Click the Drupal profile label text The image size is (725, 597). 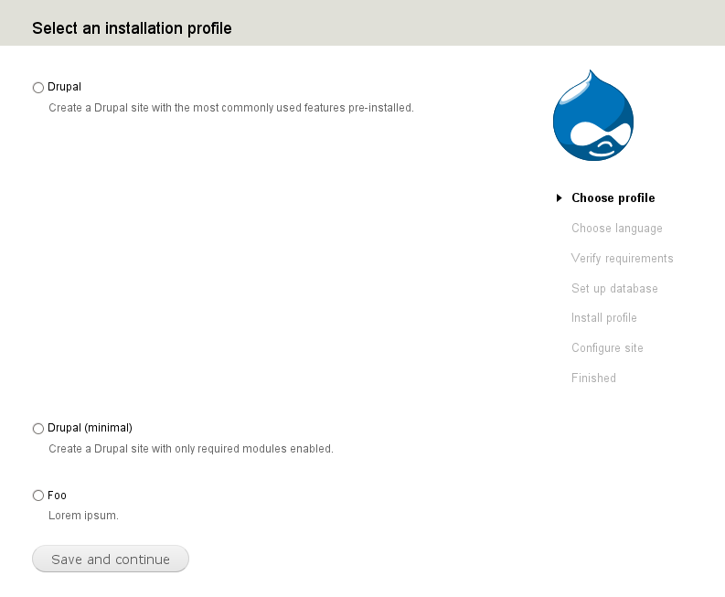pyautogui.click(x=64, y=87)
